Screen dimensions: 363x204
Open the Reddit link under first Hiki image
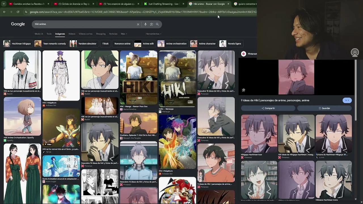[10, 94]
